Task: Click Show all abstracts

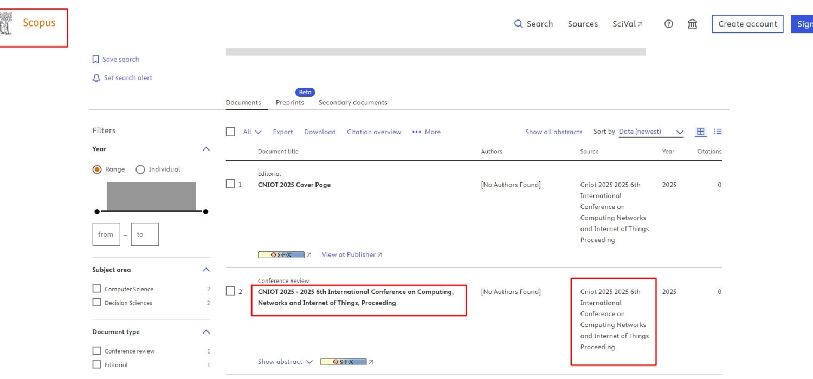Action: [x=554, y=132]
